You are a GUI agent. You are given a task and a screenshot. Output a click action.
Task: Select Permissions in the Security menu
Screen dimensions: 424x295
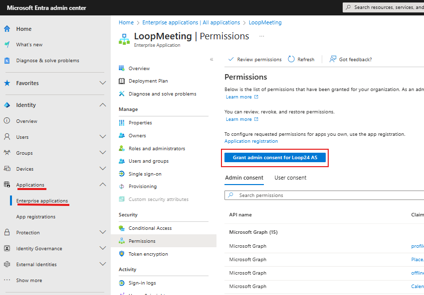coord(164,241)
